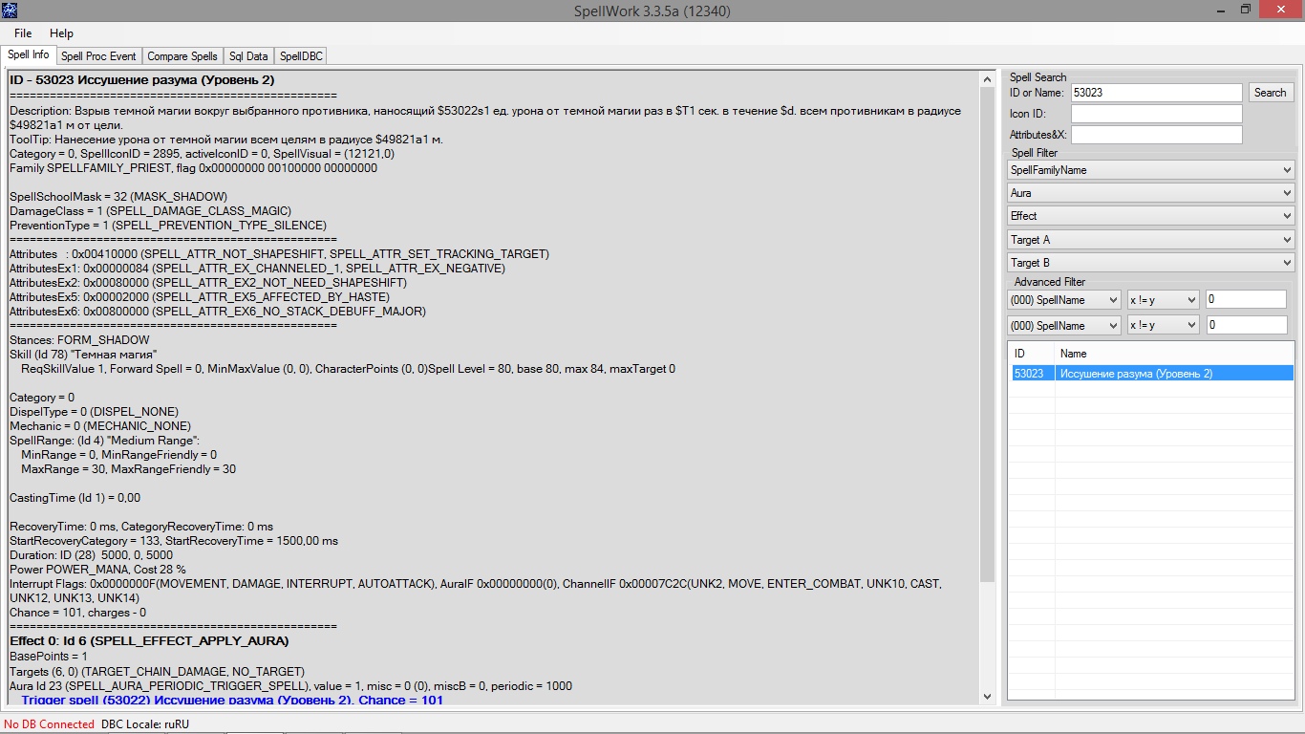The width and height of the screenshot is (1305, 734).
Task: Click the spell info vertical scrollbar thumb
Action: click(988, 335)
